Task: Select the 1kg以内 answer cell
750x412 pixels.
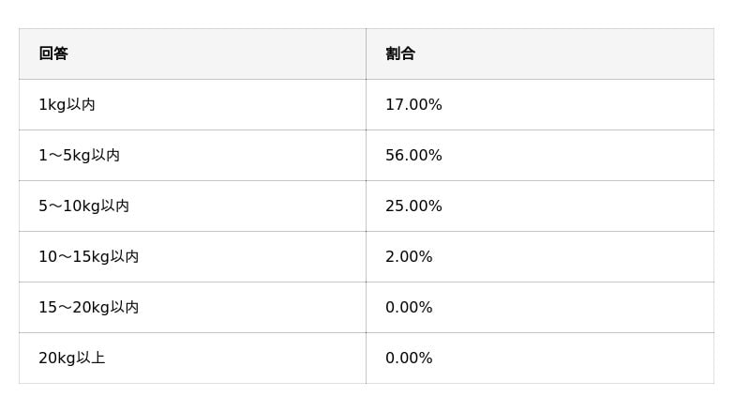Action: pos(67,104)
